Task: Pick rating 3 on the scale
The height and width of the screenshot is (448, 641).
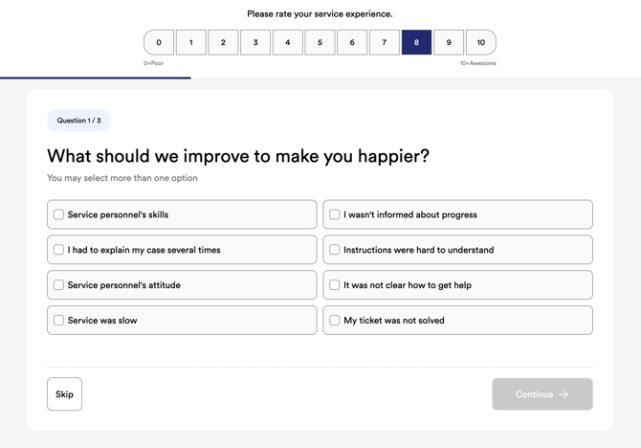Action: coord(255,42)
